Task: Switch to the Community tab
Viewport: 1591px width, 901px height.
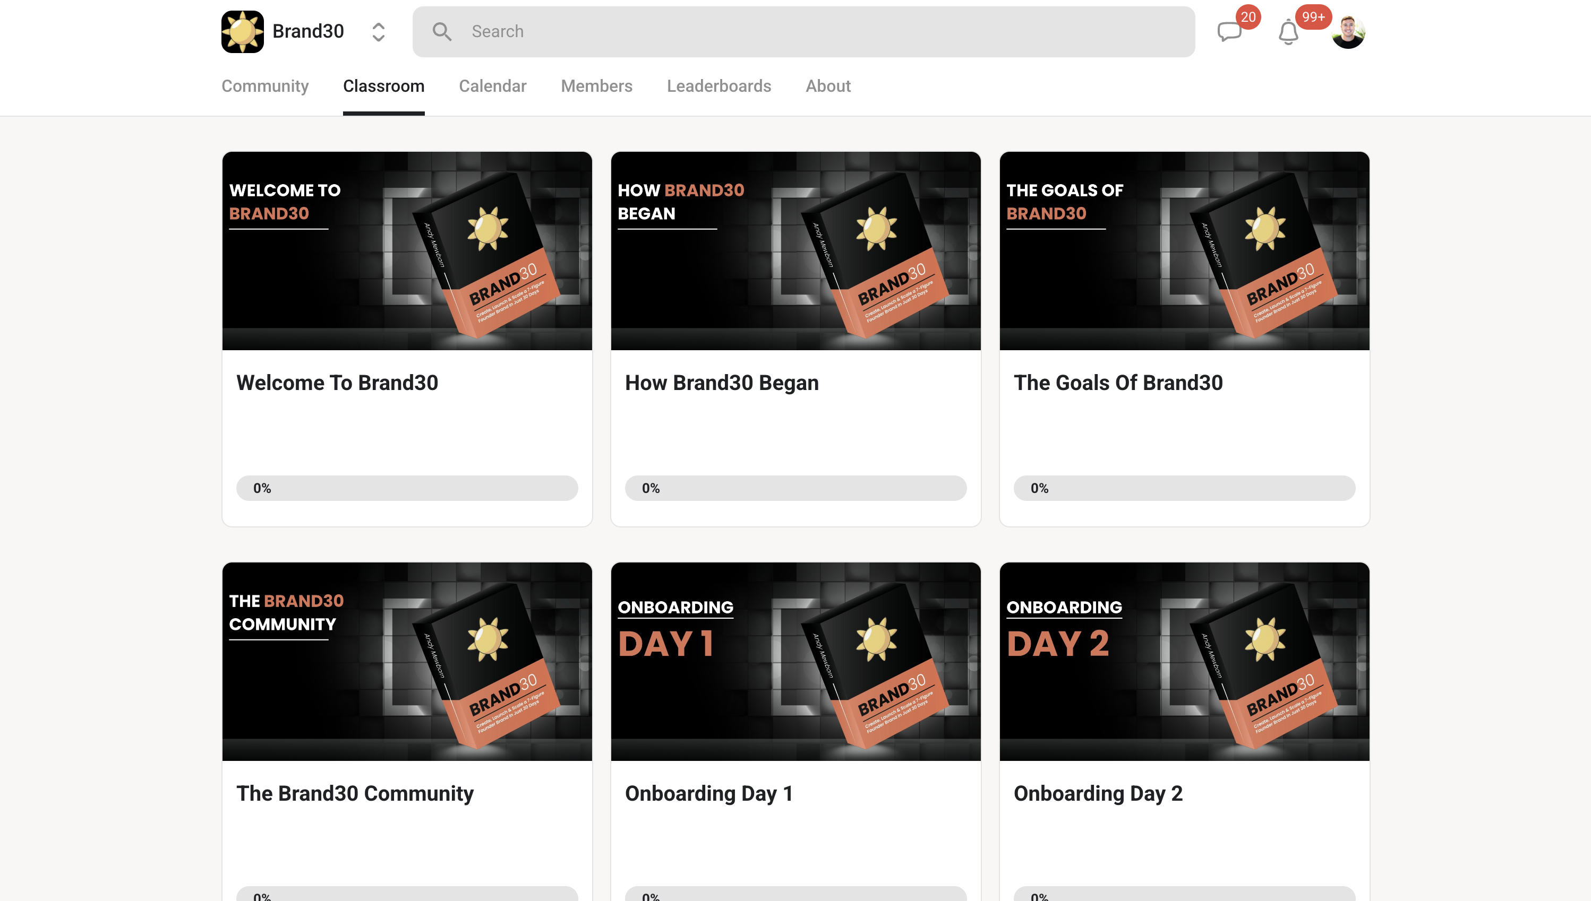Action: coord(265,86)
